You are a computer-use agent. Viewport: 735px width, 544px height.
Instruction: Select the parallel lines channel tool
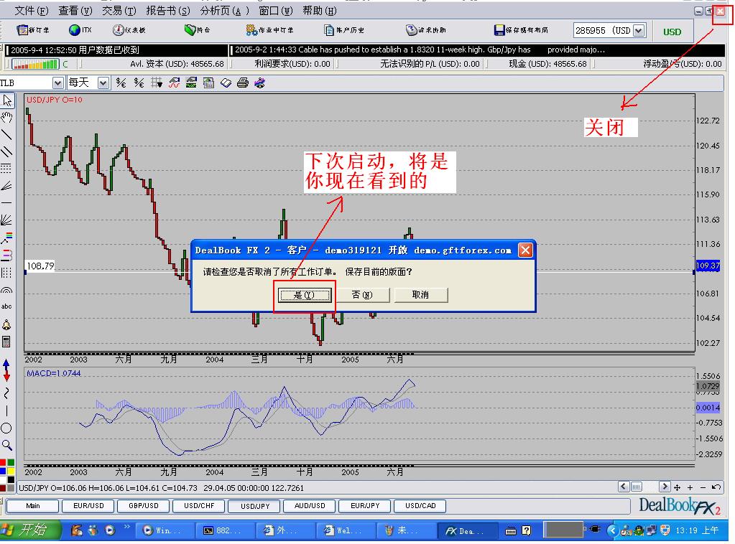point(6,151)
